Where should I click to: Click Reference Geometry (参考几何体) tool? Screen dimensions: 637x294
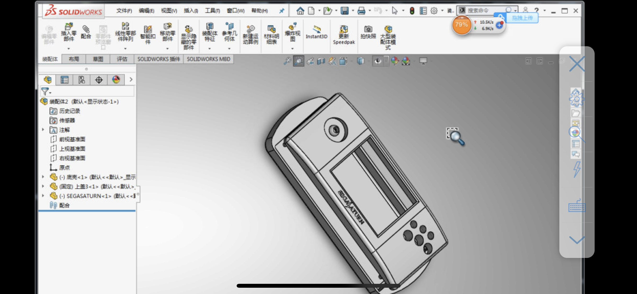tap(229, 32)
